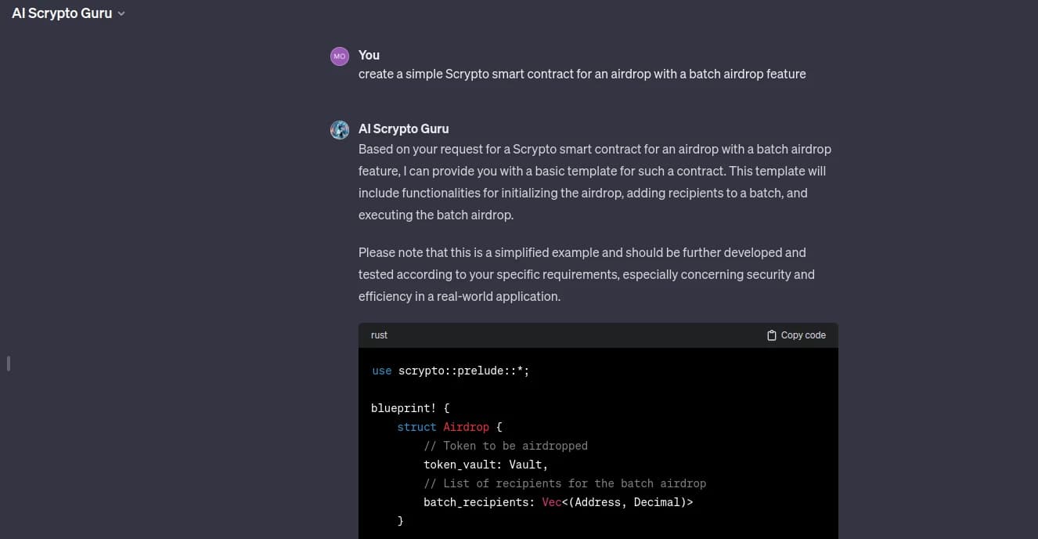Click the AI Scrypto Guru globe avatar
The image size is (1038, 539).
340,130
